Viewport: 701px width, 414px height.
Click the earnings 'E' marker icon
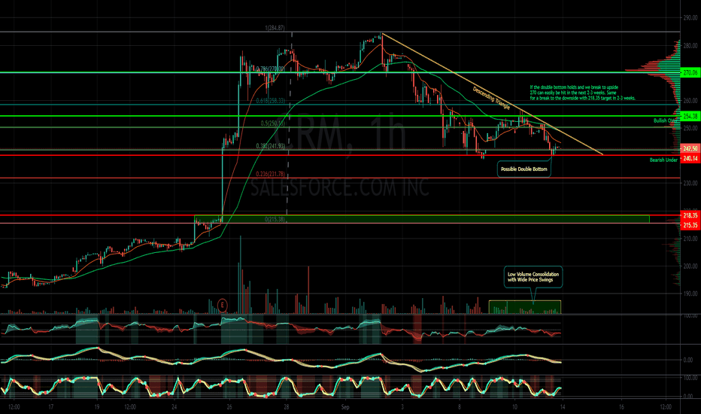click(222, 306)
